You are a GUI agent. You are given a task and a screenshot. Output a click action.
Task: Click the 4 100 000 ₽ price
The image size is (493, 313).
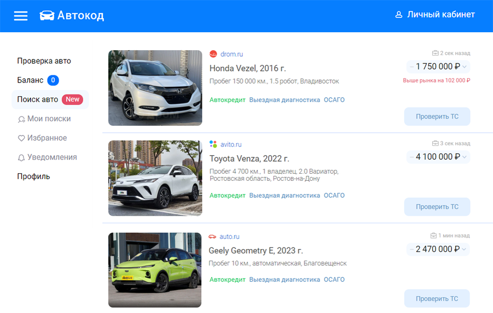(438, 157)
